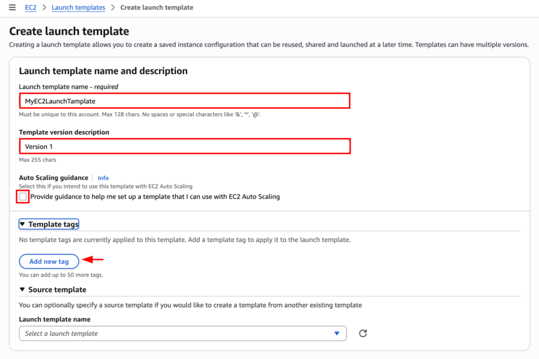Enable the Auto Scaling guidance checkbox
The width and height of the screenshot is (539, 359).
click(23, 197)
